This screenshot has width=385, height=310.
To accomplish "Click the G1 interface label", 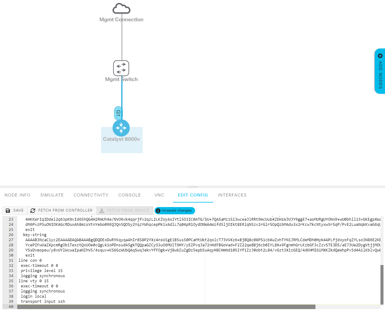I will [x=118, y=113].
